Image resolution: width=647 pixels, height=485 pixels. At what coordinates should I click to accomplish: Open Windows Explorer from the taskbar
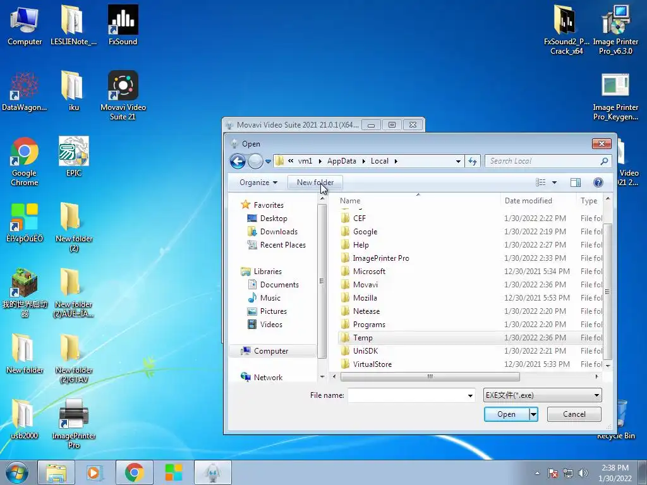click(x=56, y=472)
